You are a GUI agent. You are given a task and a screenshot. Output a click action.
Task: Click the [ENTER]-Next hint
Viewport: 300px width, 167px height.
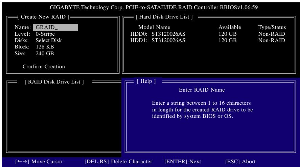[183, 162]
